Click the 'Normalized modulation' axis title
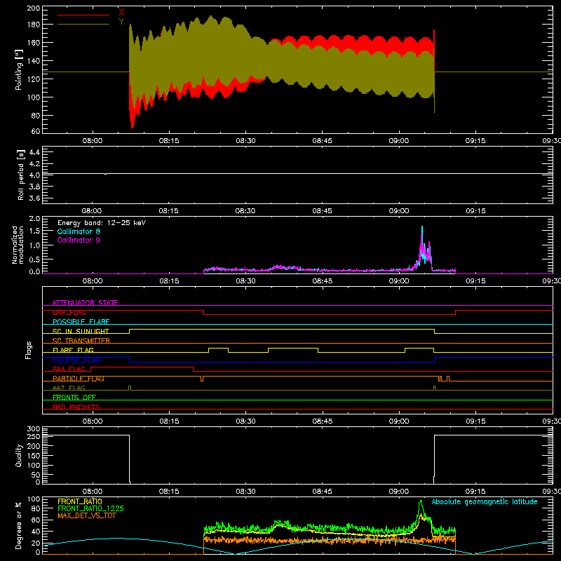The width and height of the screenshot is (561, 561). click(x=18, y=245)
